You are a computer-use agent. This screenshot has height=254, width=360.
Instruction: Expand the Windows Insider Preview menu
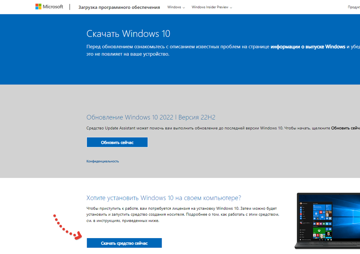click(x=212, y=7)
